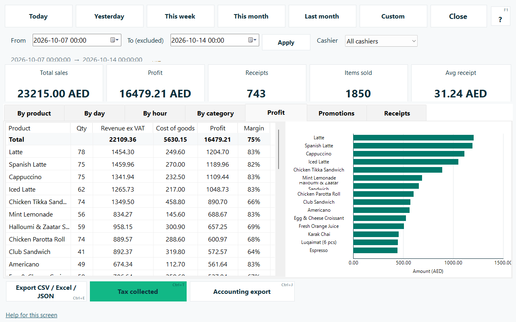516x322 pixels.
Task: Sort by the Margin column header
Action: [254, 128]
